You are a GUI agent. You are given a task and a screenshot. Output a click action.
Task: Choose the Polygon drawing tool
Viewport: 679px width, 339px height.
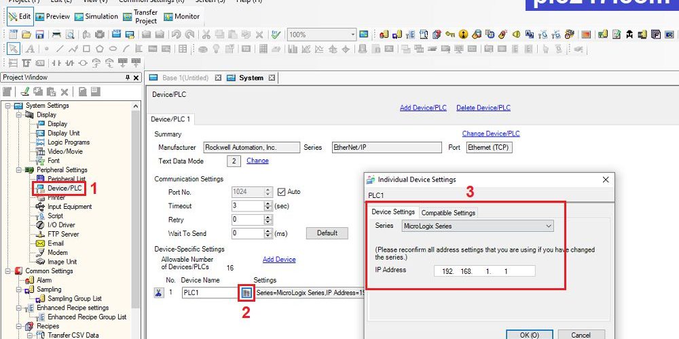(100, 49)
